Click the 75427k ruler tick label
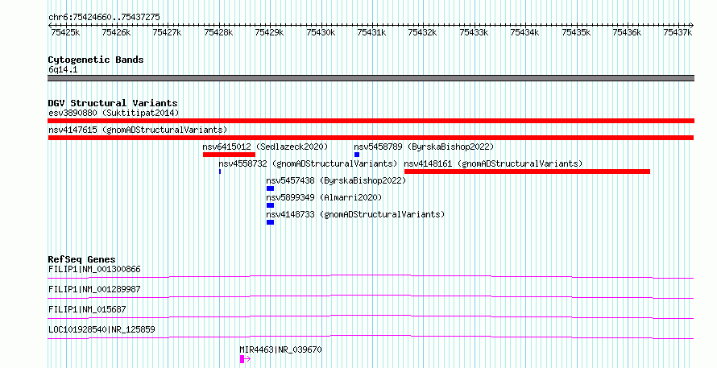Image resolution: width=717 pixels, height=368 pixels. 167,32
